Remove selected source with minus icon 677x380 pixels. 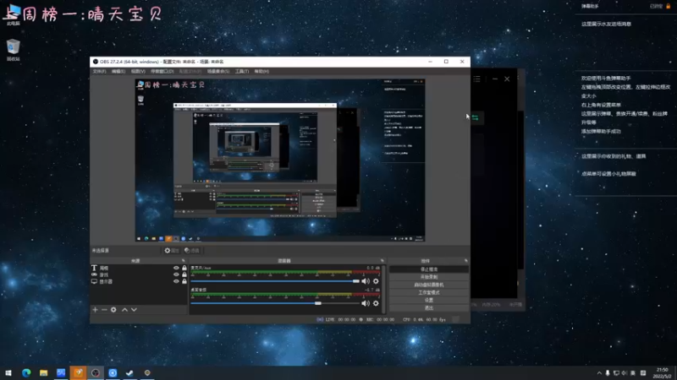104,310
